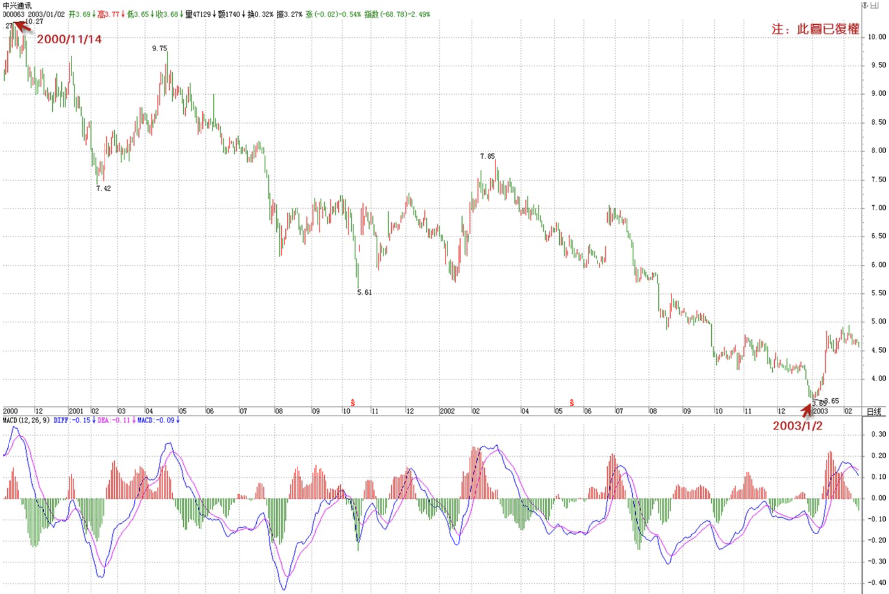Click the stock code 000063
The image size is (889, 594).
[14, 14]
